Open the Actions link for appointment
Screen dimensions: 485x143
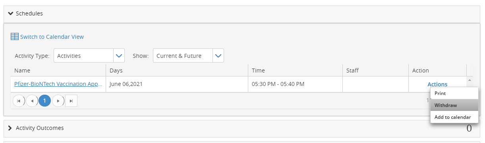pos(437,84)
